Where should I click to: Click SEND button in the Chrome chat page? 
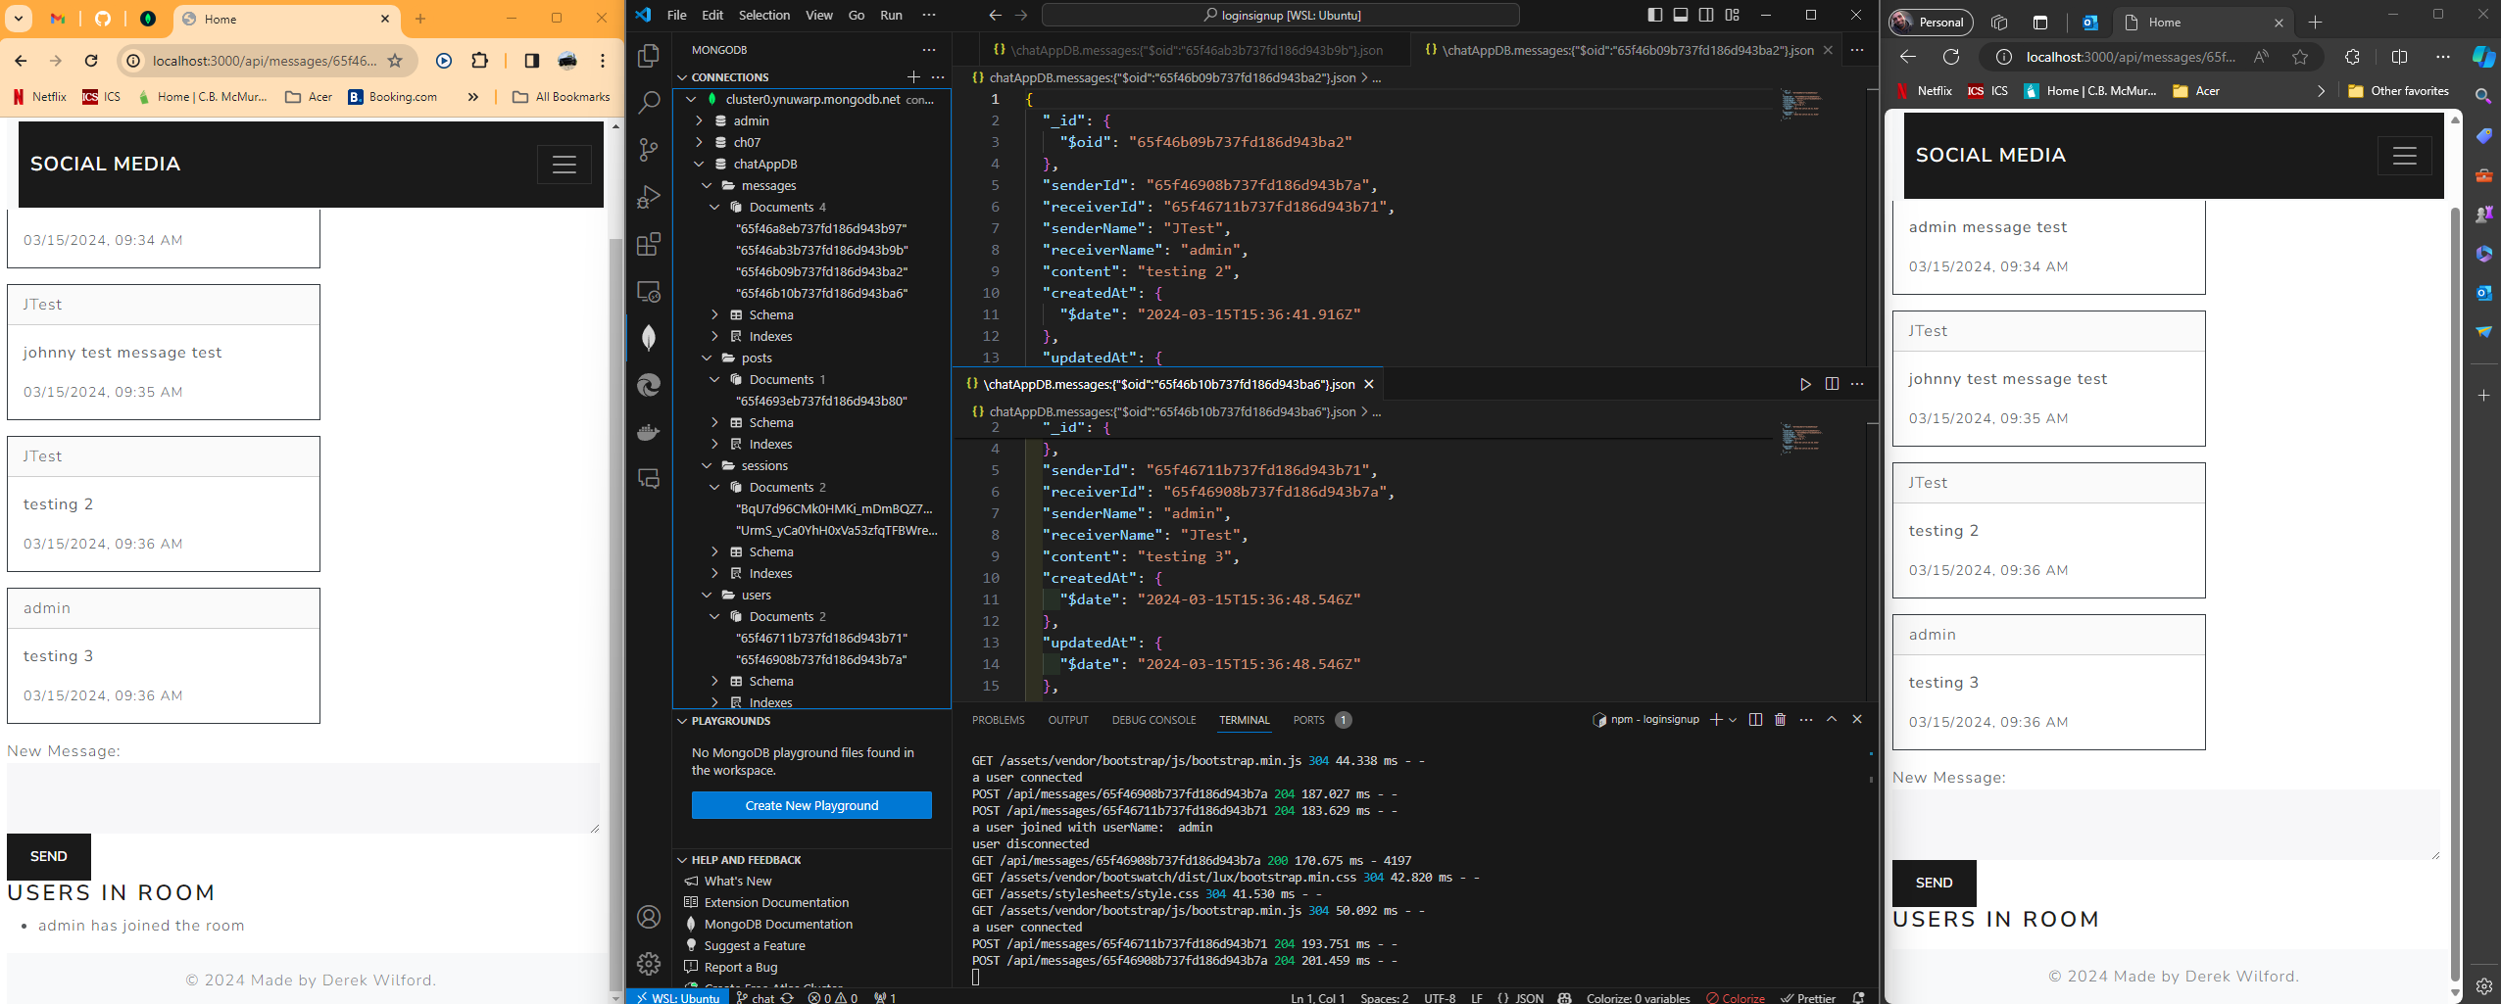[x=49, y=856]
